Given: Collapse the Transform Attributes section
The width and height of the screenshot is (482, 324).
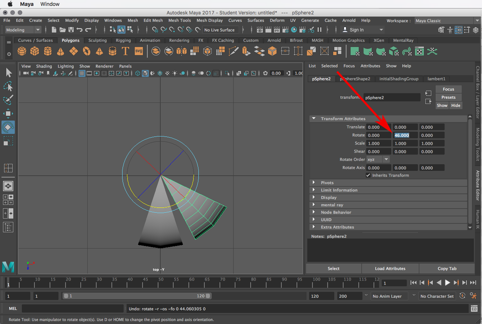Looking at the screenshot, I should 314,118.
